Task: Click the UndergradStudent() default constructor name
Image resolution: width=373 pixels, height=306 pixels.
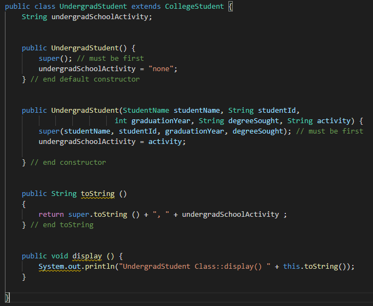Action: 85,48
